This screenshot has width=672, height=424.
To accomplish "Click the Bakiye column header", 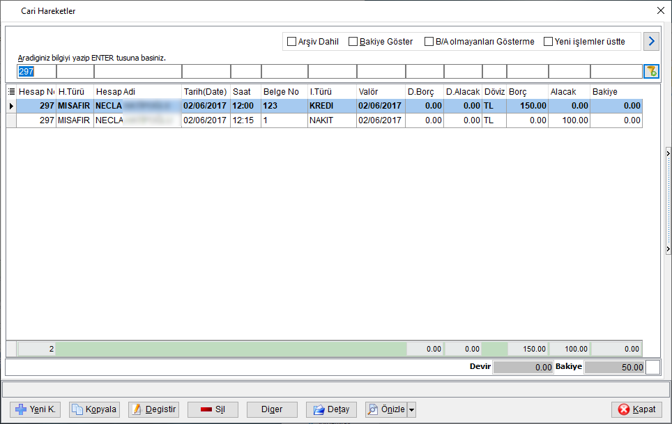I will pyautogui.click(x=616, y=92).
